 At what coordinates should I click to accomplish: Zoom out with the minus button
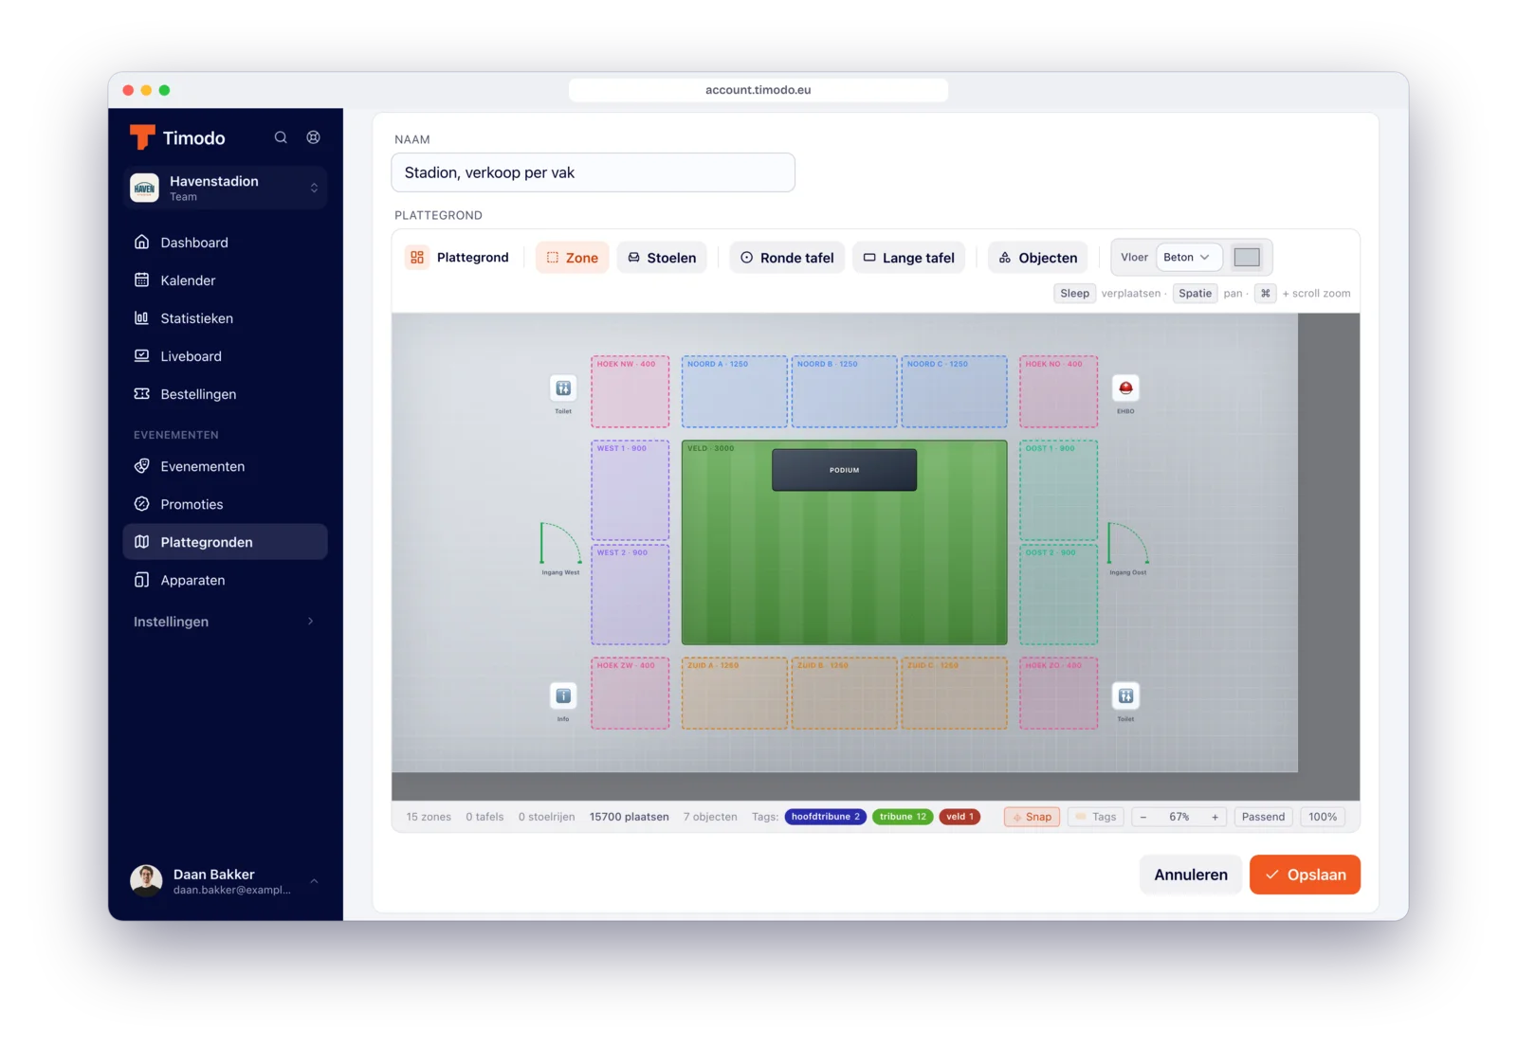(x=1143, y=817)
